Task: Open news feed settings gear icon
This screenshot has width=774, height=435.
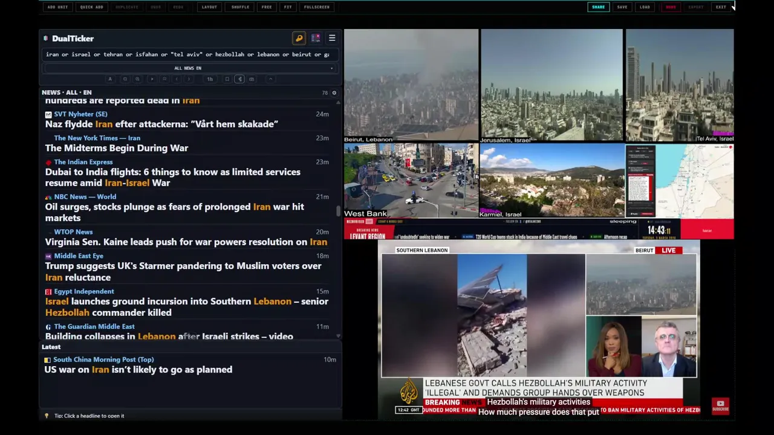Action: pyautogui.click(x=334, y=93)
